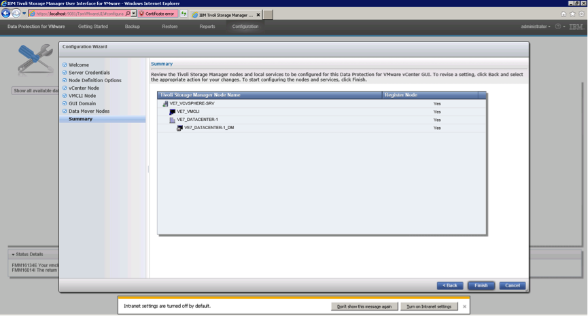Click the Node Definition Options step checkmark

point(65,80)
